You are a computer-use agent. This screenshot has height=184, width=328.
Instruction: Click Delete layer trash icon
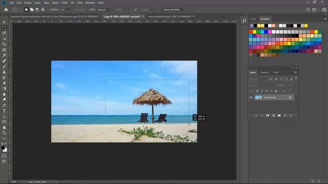(x=291, y=116)
